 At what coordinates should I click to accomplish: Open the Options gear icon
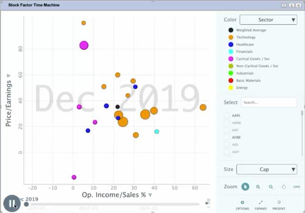click(242, 202)
